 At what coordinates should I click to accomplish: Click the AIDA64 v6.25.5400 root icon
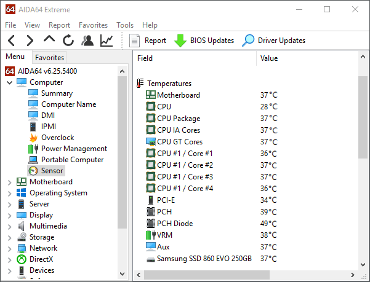coord(10,71)
